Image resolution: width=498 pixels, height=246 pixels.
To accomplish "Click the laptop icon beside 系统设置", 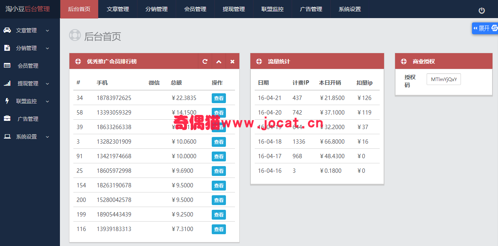I will tap(7, 136).
